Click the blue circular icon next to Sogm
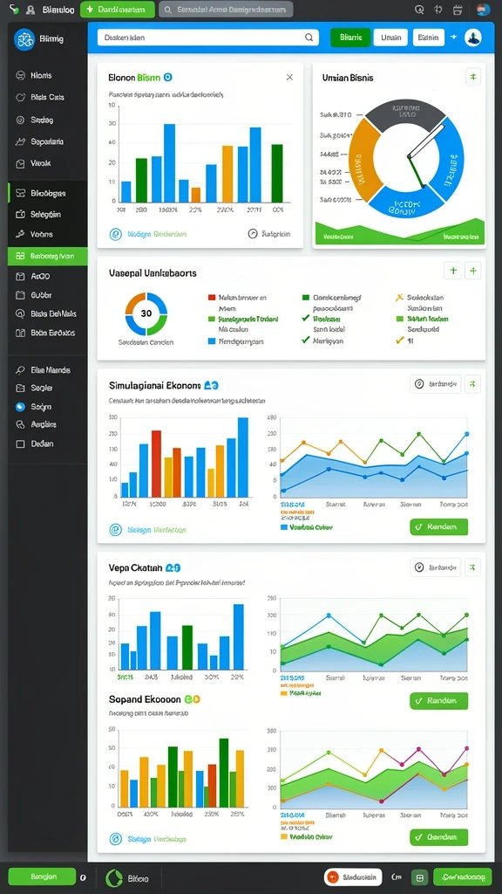 pyautogui.click(x=21, y=407)
